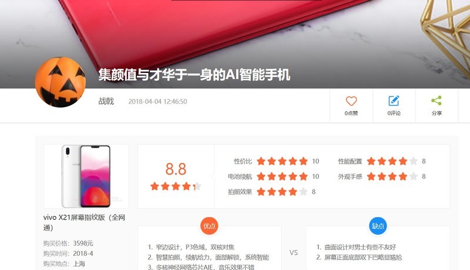The height and width of the screenshot is (270, 470).
Task: Click the 0评论 comment counter label
Action: coord(394,113)
